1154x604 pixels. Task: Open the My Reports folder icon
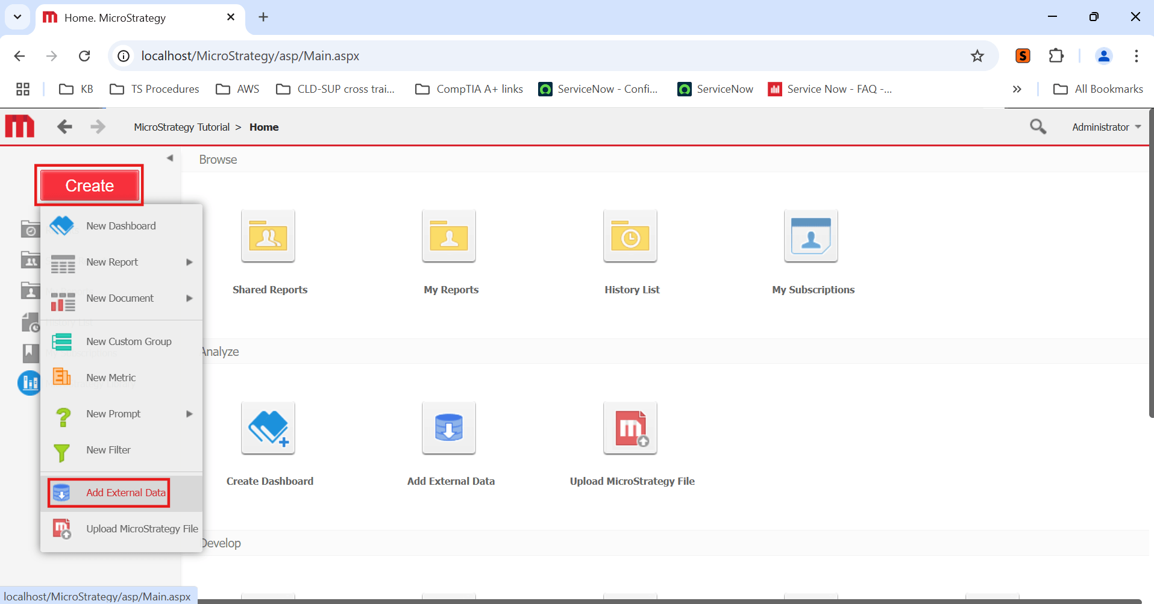449,236
